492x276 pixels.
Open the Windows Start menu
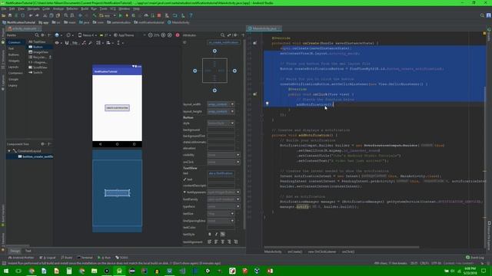pos(6,271)
